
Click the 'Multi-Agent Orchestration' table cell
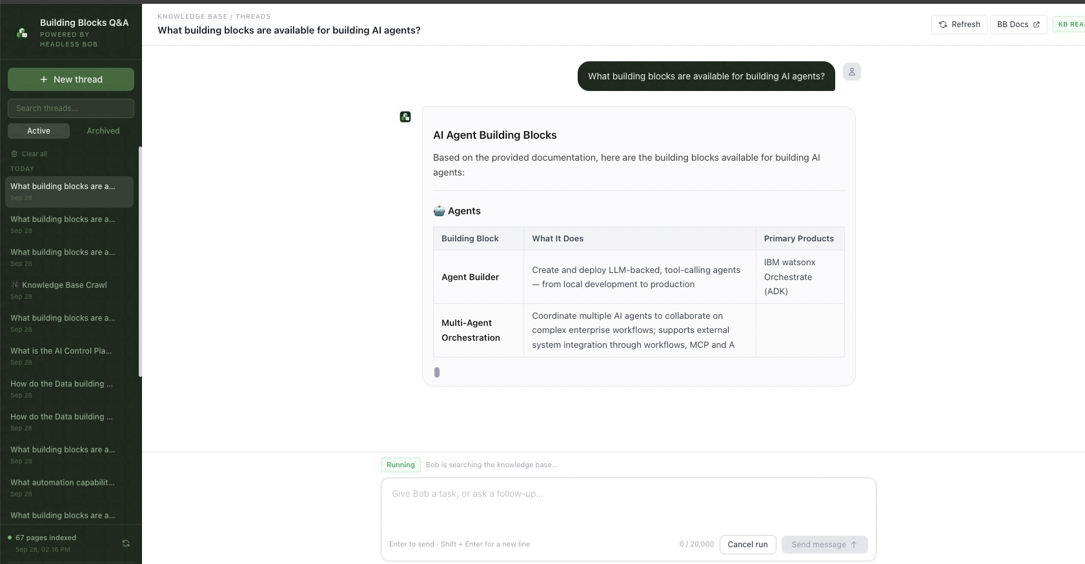[x=478, y=330]
